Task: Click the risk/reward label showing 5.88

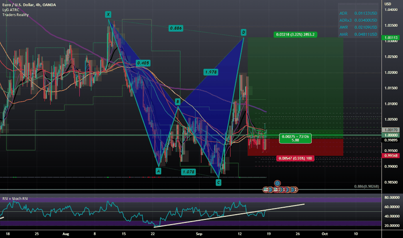Action: pyautogui.click(x=295, y=138)
